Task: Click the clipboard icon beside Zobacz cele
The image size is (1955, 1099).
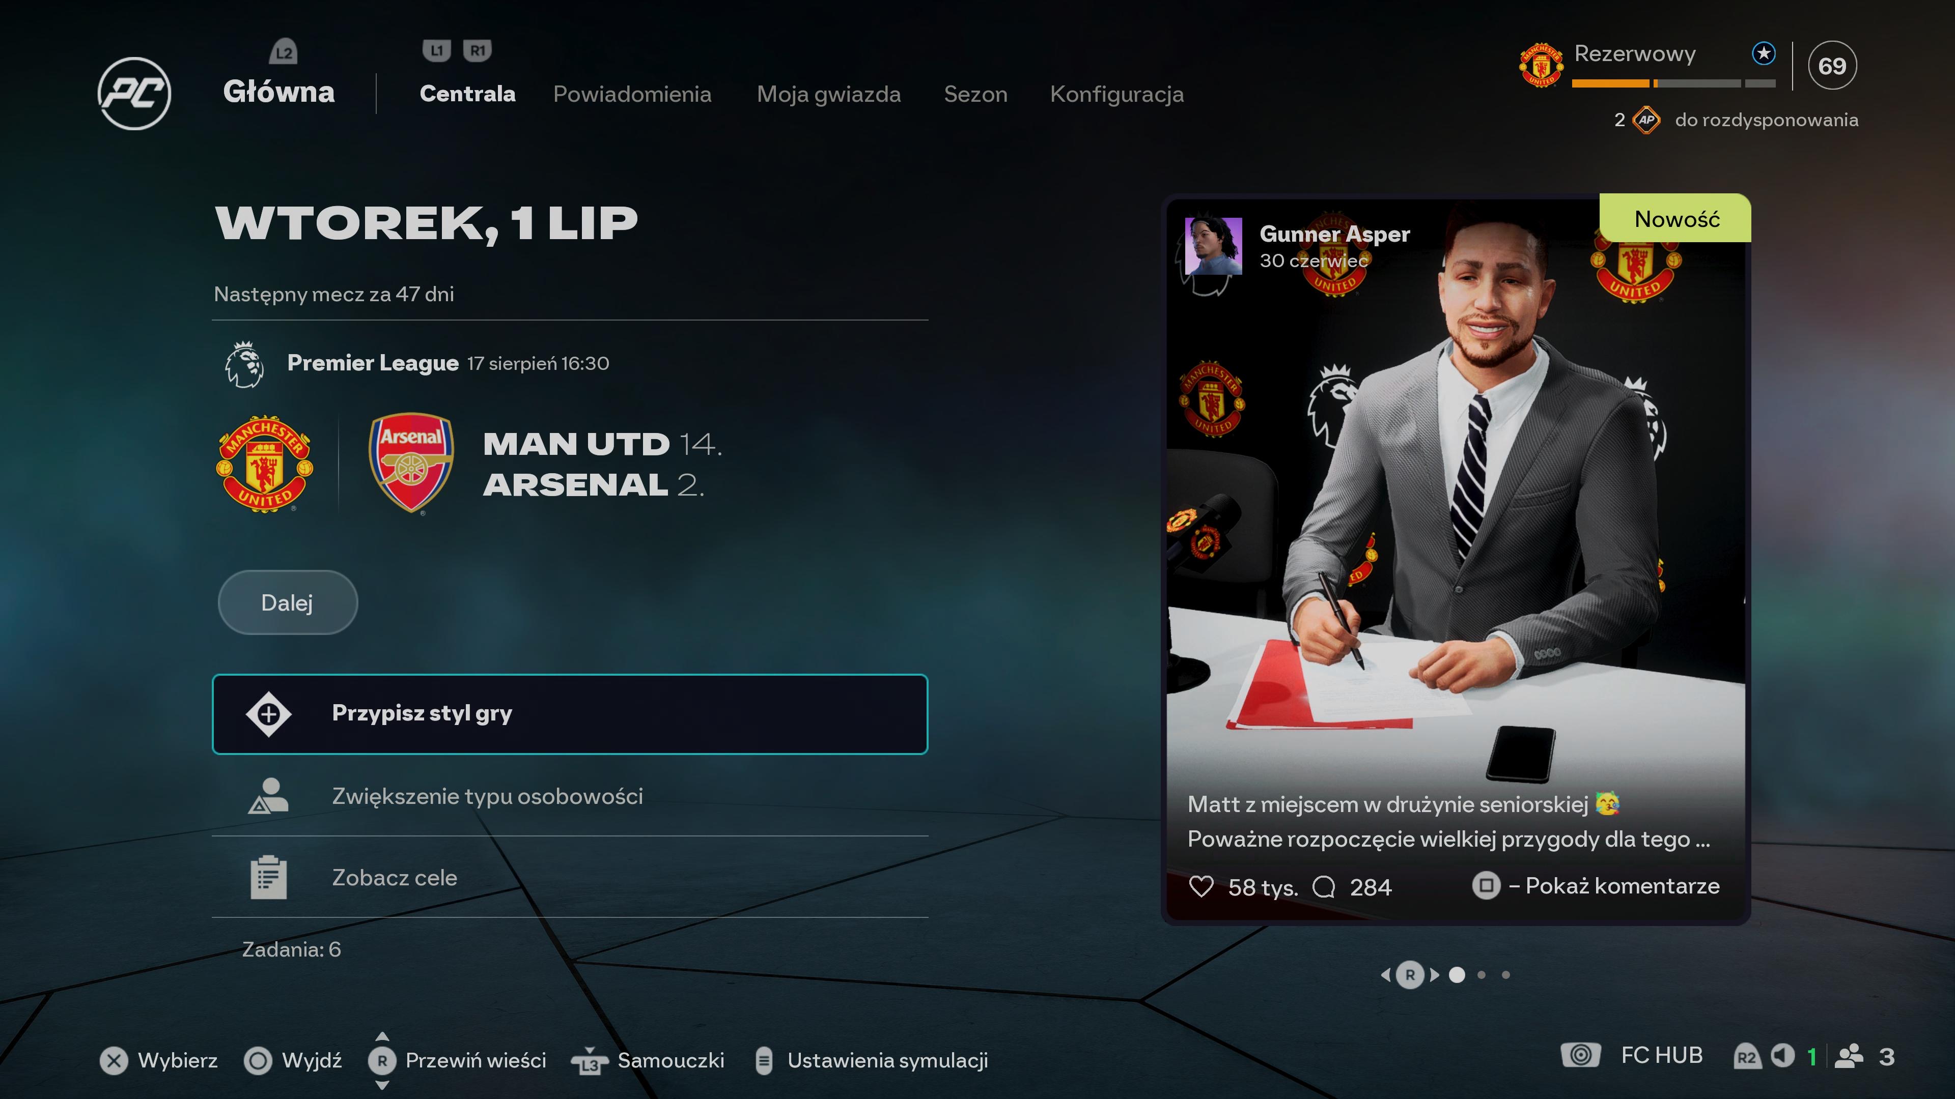Action: [x=269, y=877]
